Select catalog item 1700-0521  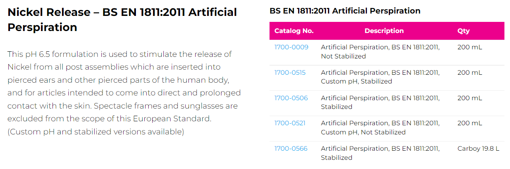pyautogui.click(x=290, y=123)
